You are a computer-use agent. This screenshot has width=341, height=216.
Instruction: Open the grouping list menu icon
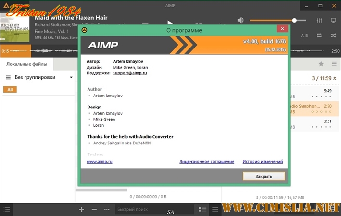tap(8, 77)
